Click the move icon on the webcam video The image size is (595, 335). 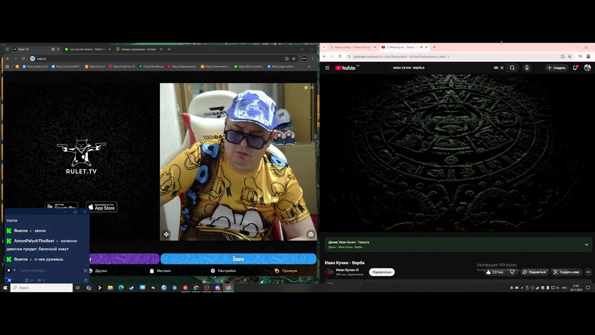[166, 234]
